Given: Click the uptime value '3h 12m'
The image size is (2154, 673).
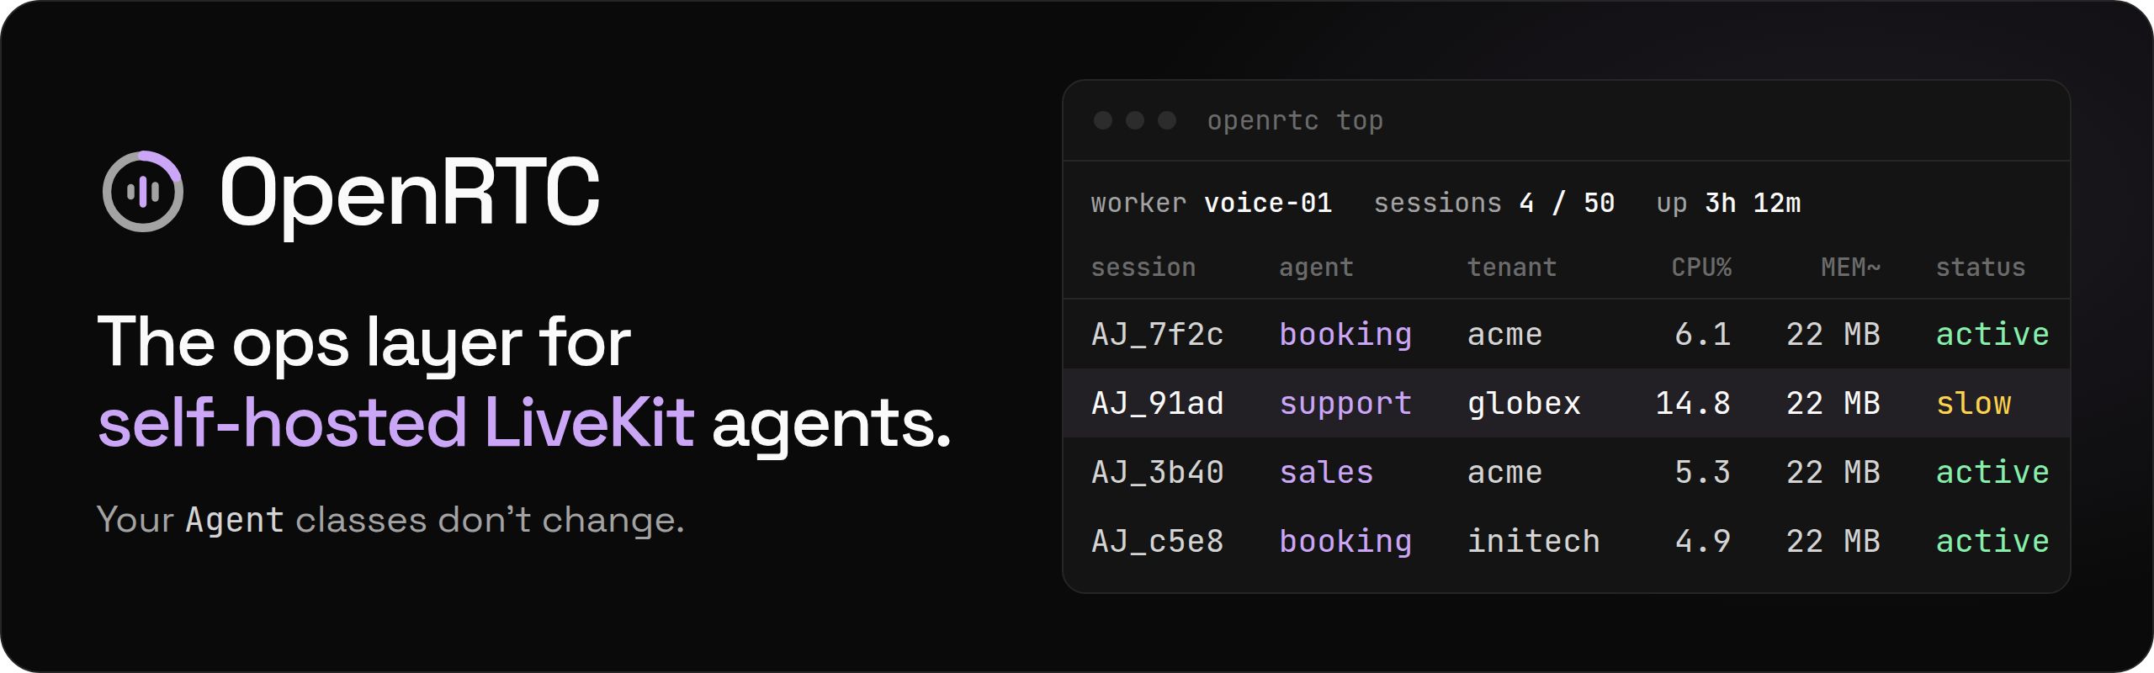Looking at the screenshot, I should tap(1753, 203).
